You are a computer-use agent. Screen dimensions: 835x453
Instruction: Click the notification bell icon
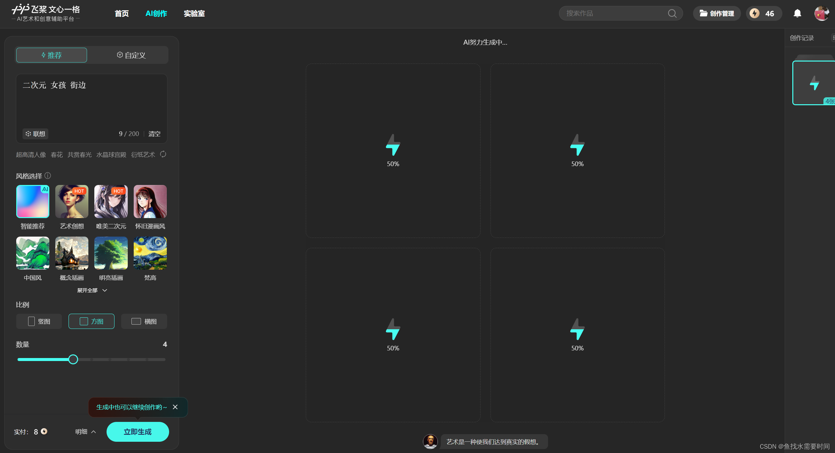pyautogui.click(x=797, y=14)
